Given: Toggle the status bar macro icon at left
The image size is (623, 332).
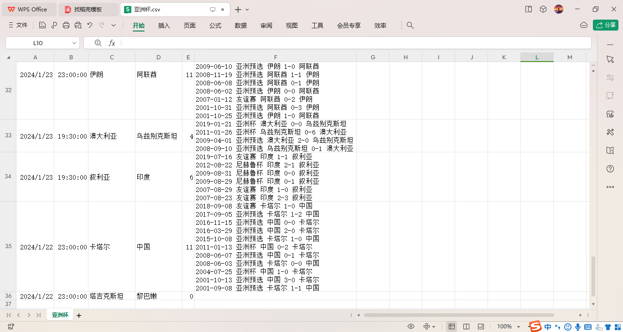Looking at the screenshot, I should [x=11, y=327].
